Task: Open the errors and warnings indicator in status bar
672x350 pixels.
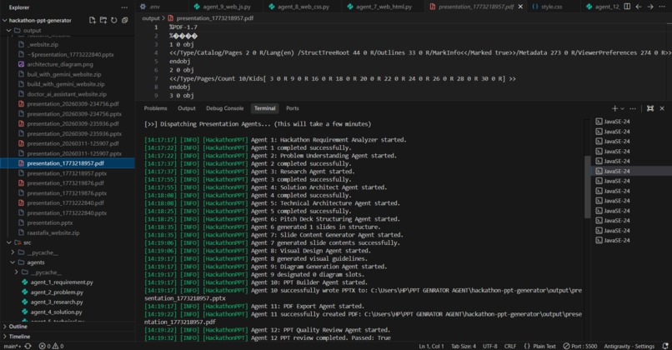Action: [51, 346]
